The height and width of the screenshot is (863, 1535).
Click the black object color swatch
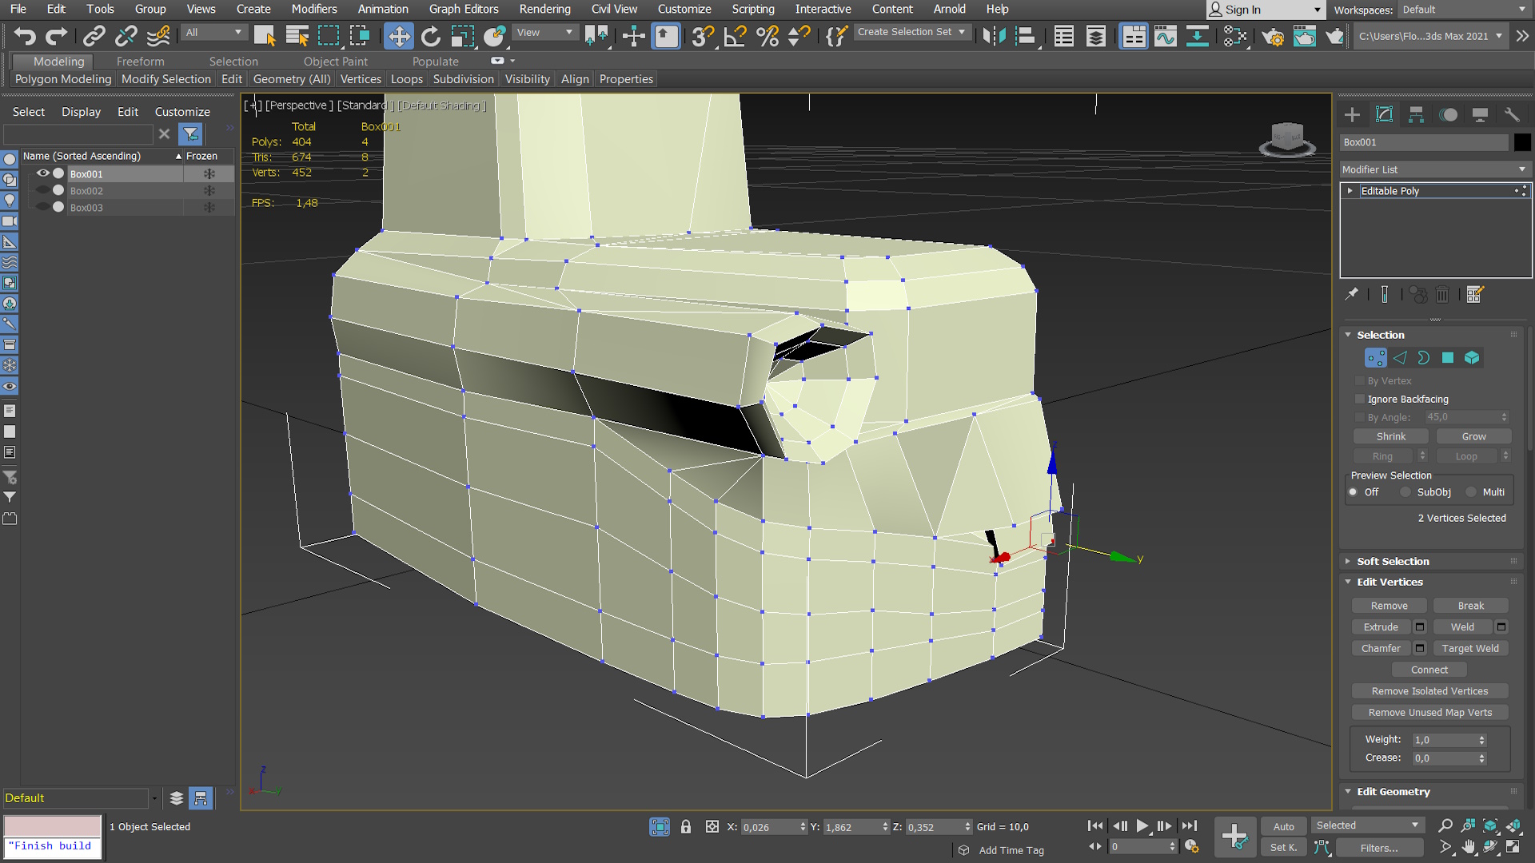click(x=1521, y=142)
